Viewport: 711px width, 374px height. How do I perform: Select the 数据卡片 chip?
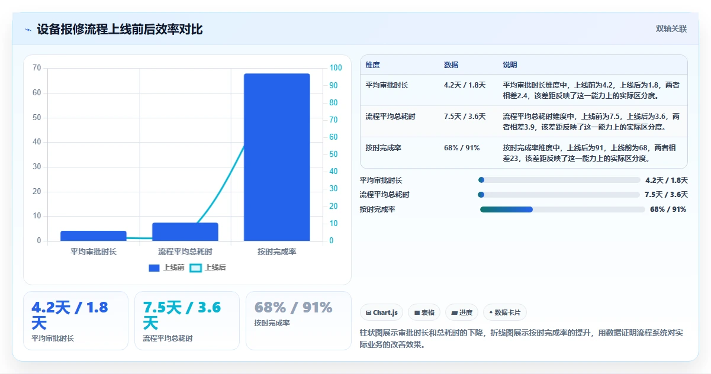tap(505, 312)
